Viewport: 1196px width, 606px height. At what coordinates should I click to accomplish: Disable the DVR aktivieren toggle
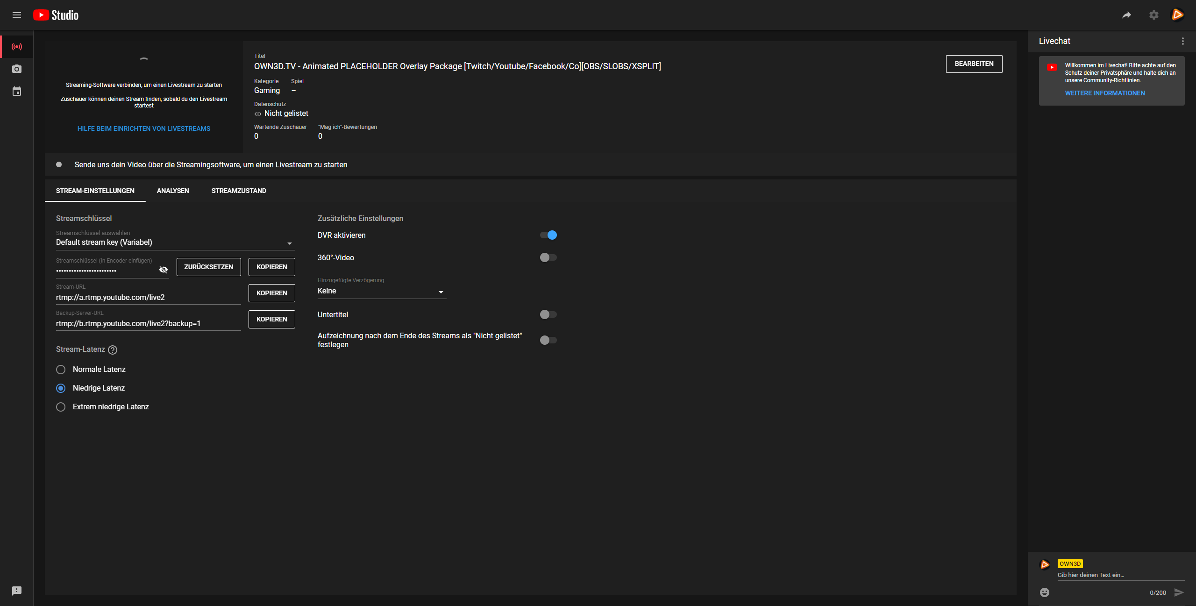pos(548,235)
